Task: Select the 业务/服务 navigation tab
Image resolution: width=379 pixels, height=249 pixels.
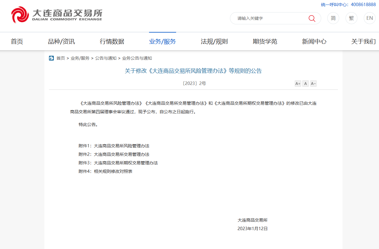Action: click(162, 42)
